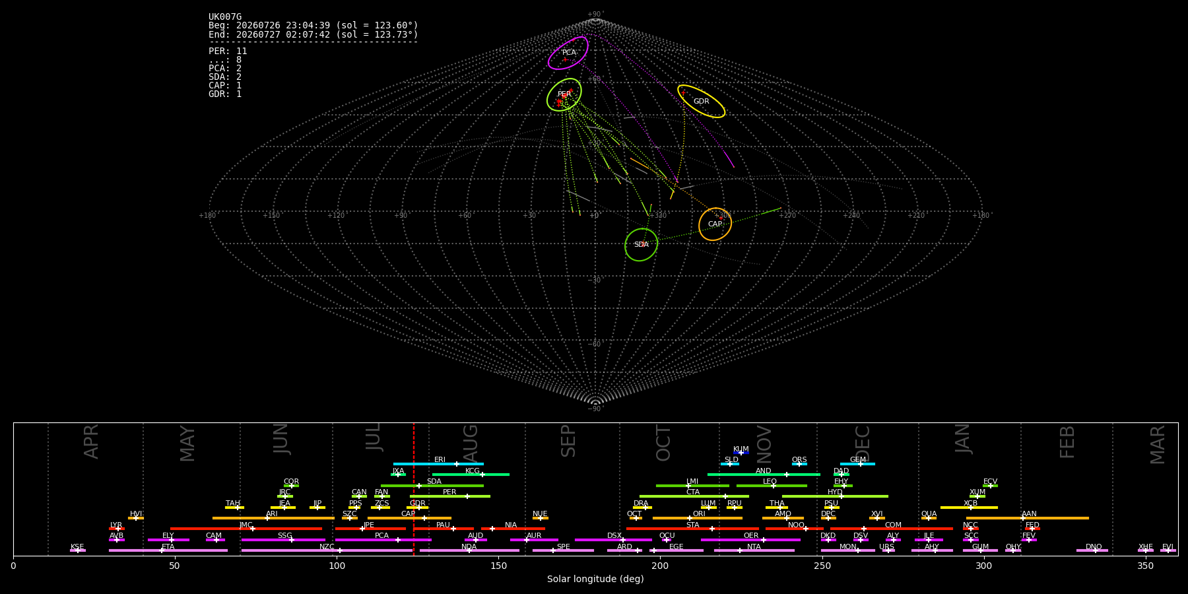Select the GDR radiant ellipse label
Viewport: 1188px width, 594px height.
click(702, 102)
